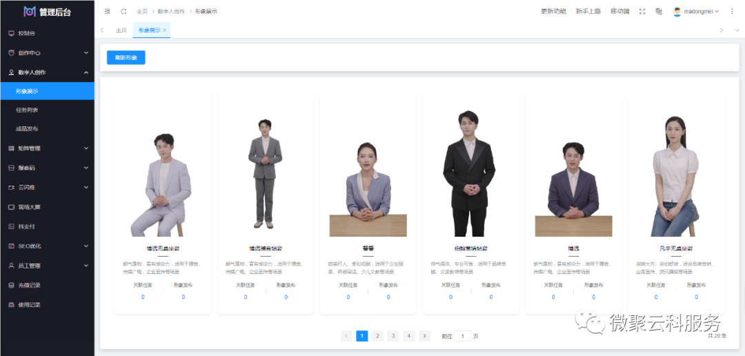
Task: Click the 矩阵管理 sidebar icon
Action: (12, 148)
